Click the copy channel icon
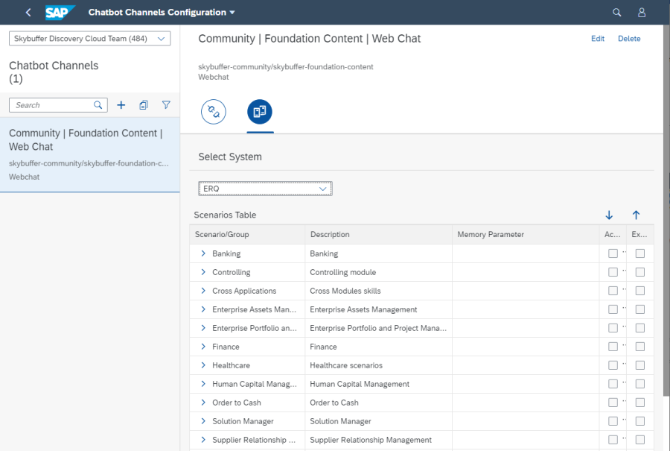Viewport: 670px width, 451px height. (x=144, y=105)
